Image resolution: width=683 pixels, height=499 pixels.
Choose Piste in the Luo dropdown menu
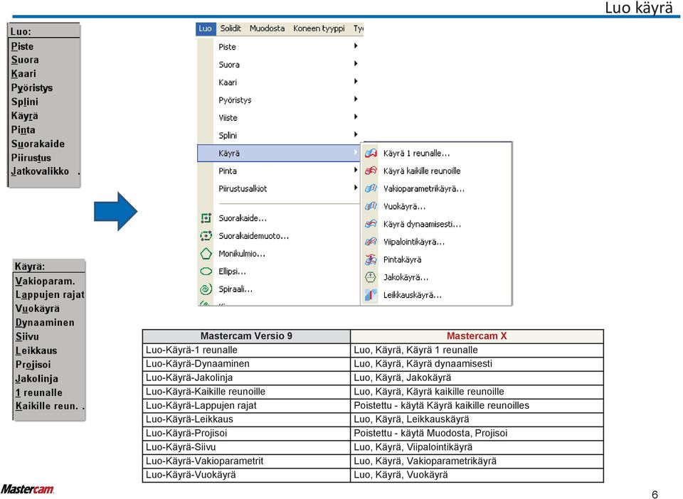pos(279,46)
